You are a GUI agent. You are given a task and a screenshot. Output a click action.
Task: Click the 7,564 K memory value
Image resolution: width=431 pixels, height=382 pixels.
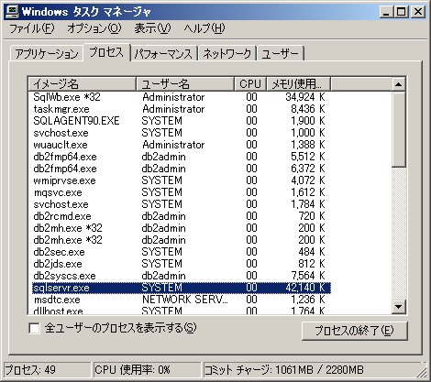(x=307, y=276)
